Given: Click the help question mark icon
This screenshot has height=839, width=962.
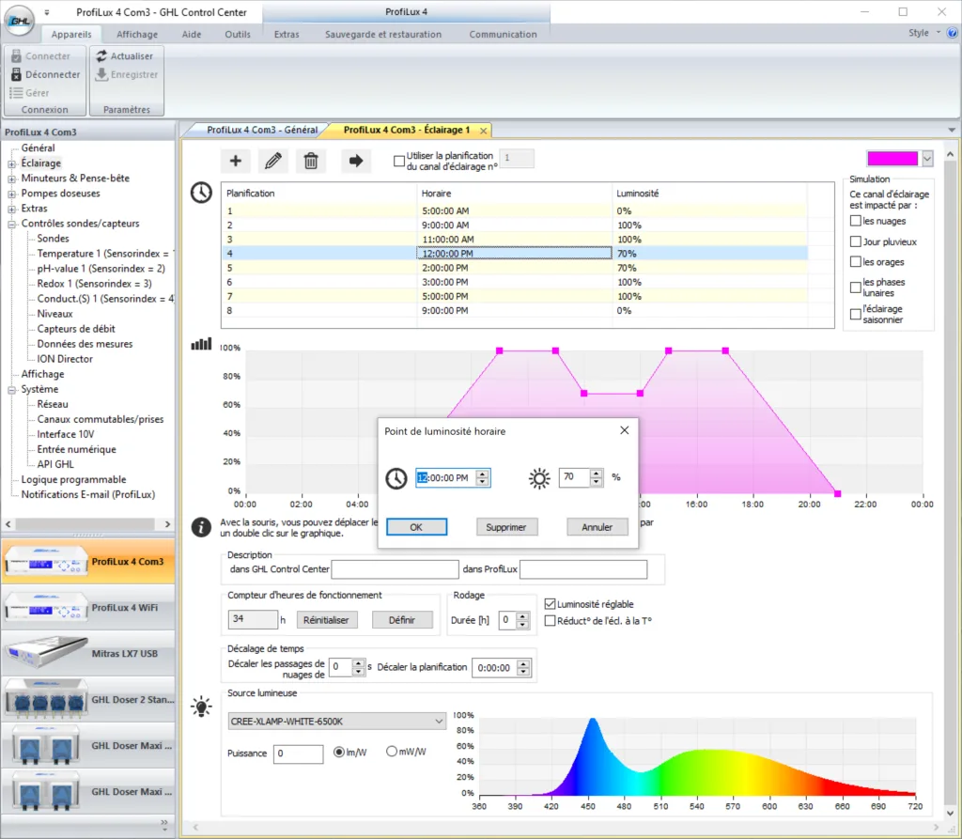Looking at the screenshot, I should 953,33.
